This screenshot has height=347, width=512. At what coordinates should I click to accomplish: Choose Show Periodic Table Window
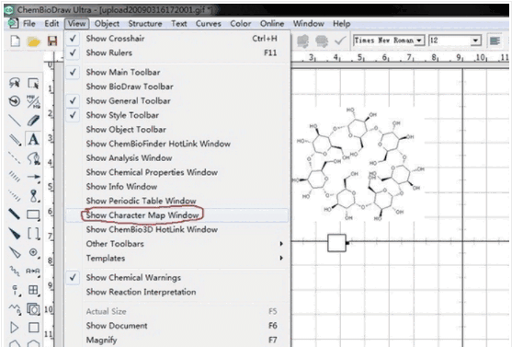(x=177, y=201)
